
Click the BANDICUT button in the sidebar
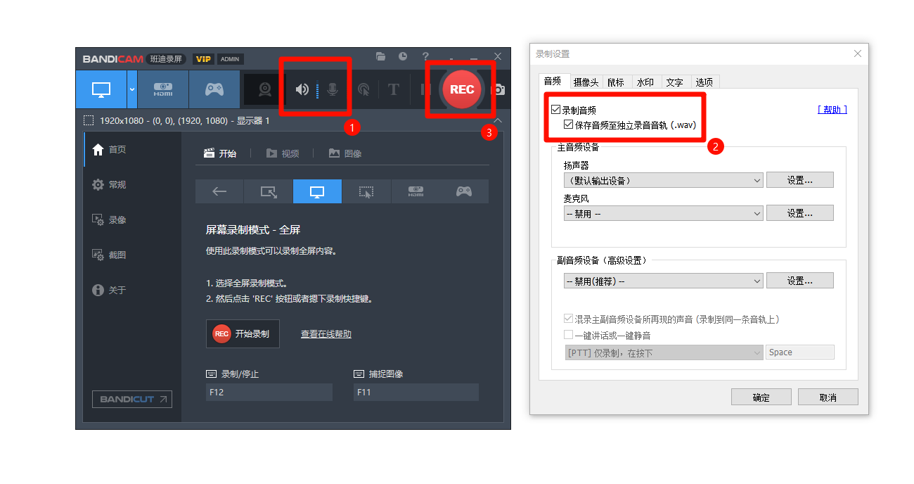[x=132, y=399]
